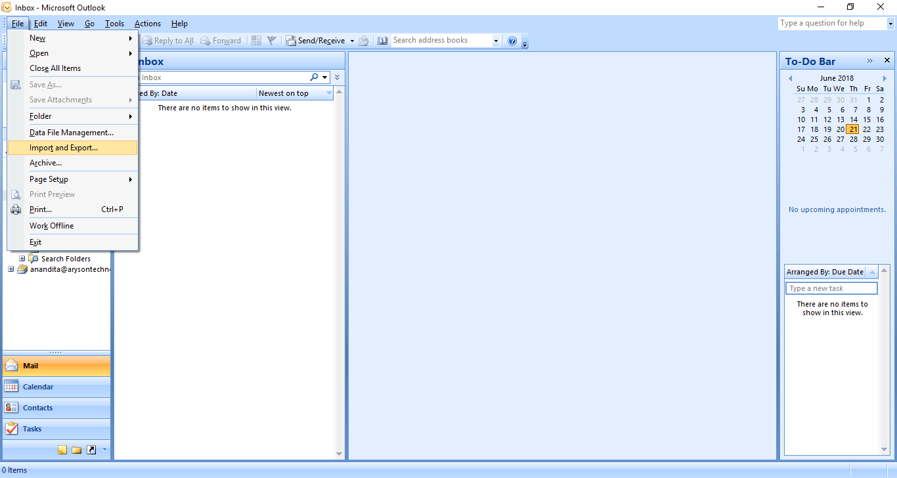Screen dimensions: 897x478
Task: Open the help question dropdown arrow
Action: tap(890, 24)
